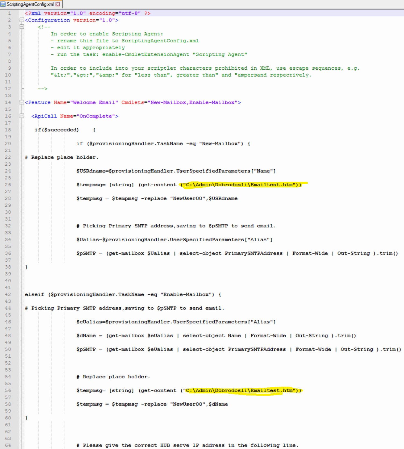Click '- edit it appropriately' comment line
This screenshot has height=449, width=404.
[x=88, y=48]
